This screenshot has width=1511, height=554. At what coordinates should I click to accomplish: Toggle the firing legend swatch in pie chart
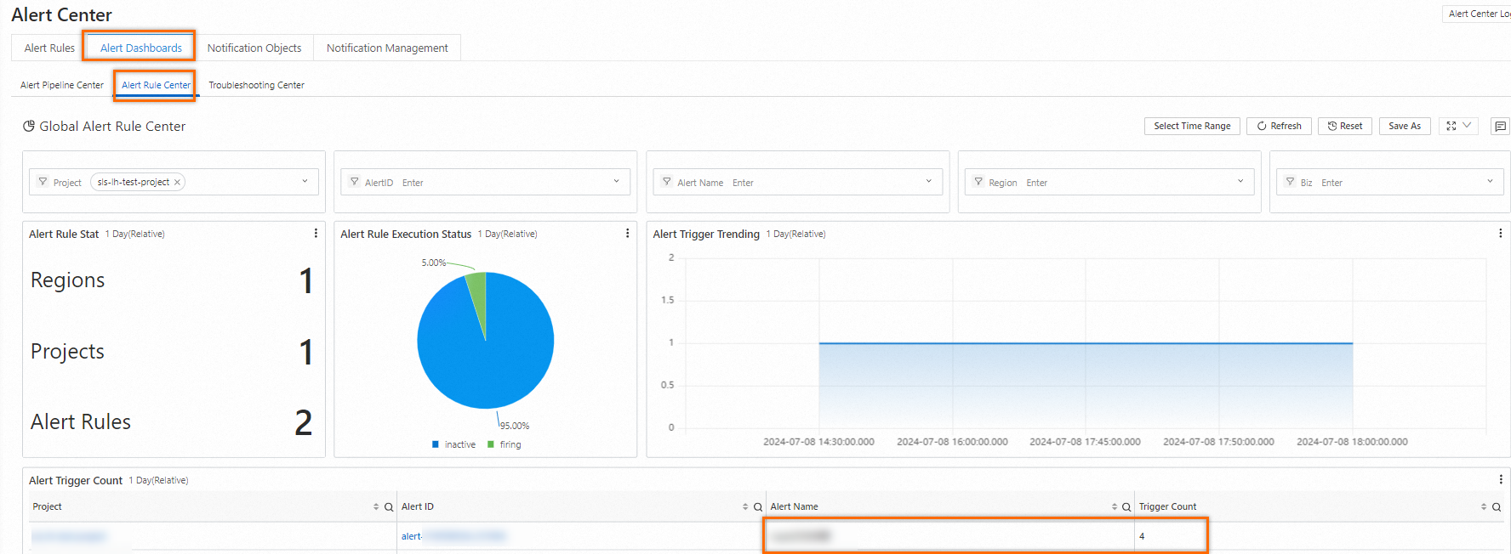point(491,444)
